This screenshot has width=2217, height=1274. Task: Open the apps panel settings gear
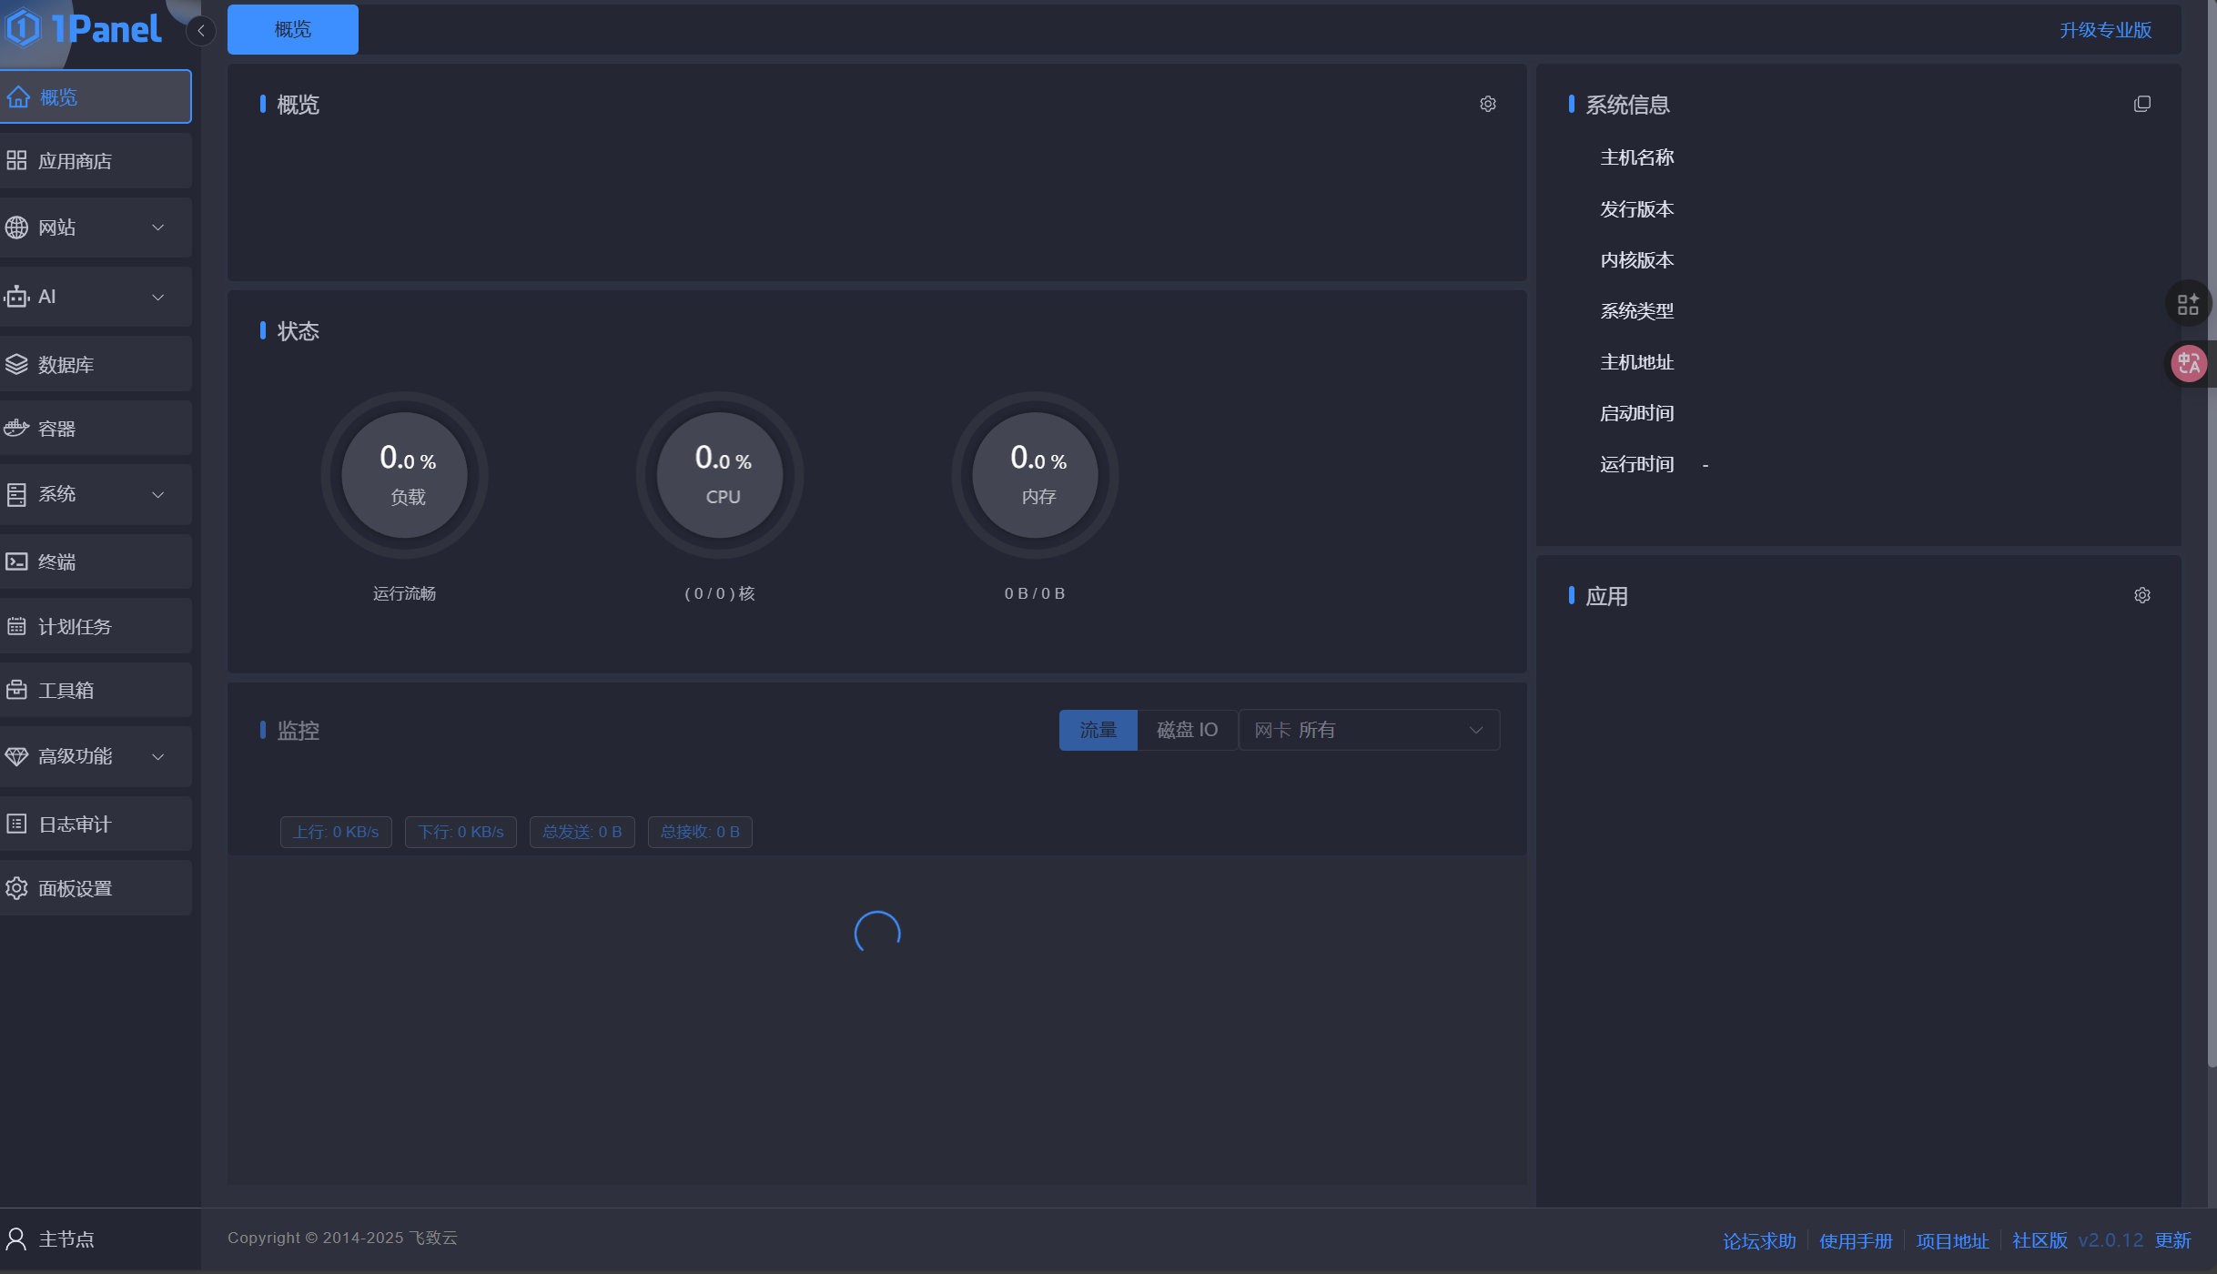point(2141,595)
